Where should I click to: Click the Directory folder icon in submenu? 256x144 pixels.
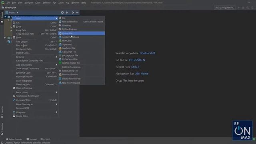click(60, 26)
